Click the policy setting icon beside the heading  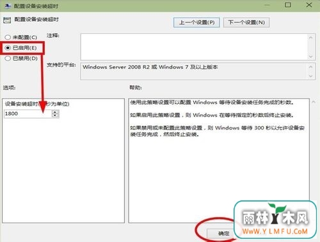[x=7, y=20]
